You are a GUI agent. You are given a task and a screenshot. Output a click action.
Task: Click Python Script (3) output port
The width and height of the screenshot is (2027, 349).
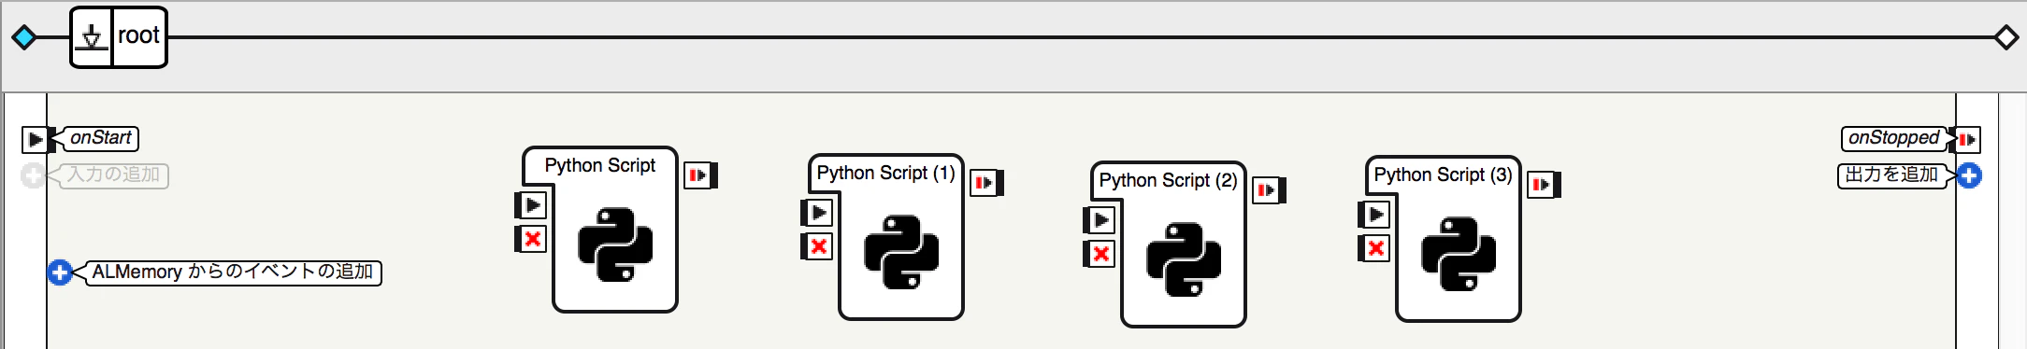(1544, 185)
